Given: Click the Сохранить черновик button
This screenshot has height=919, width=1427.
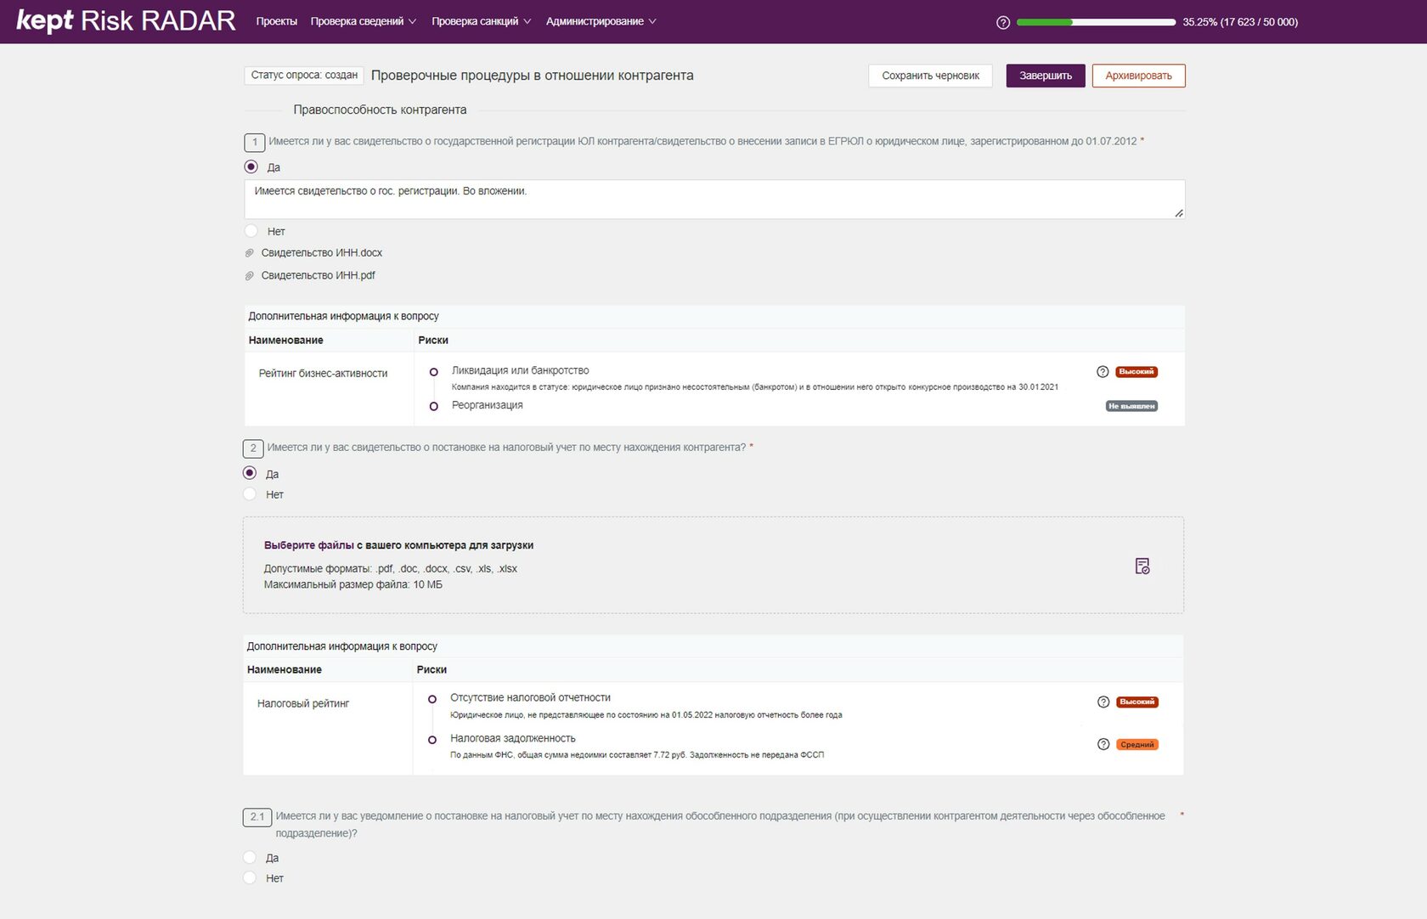Looking at the screenshot, I should (930, 76).
